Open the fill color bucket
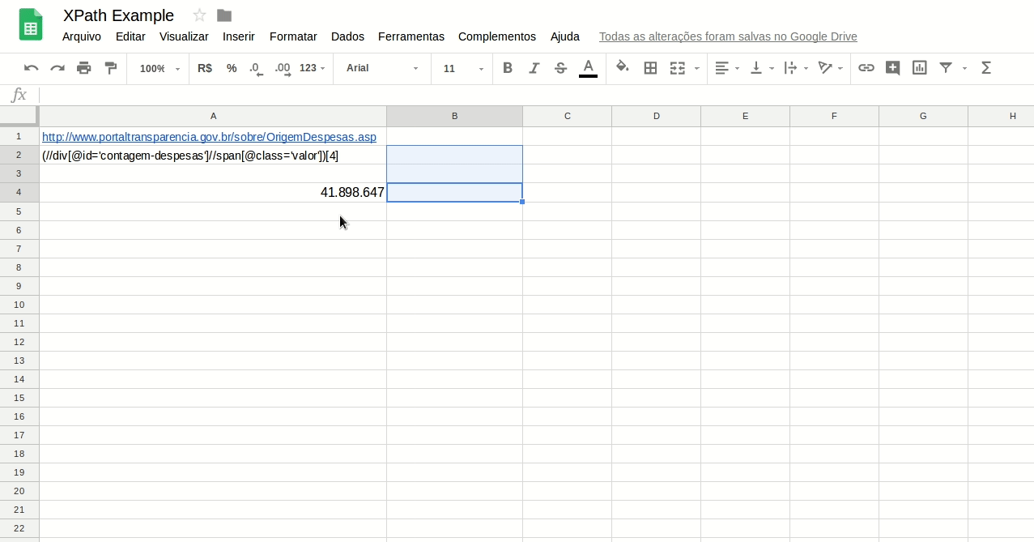 pyautogui.click(x=622, y=68)
